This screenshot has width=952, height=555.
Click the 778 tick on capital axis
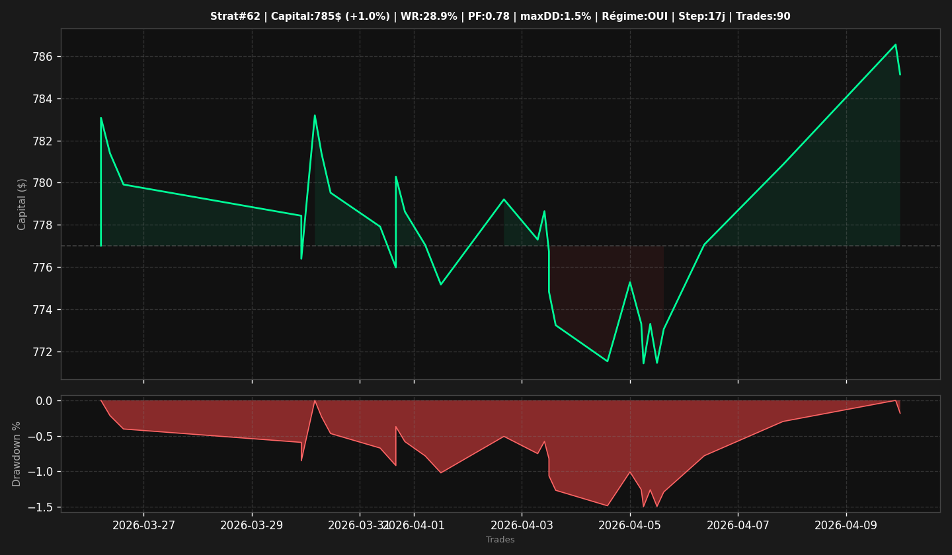click(x=44, y=225)
